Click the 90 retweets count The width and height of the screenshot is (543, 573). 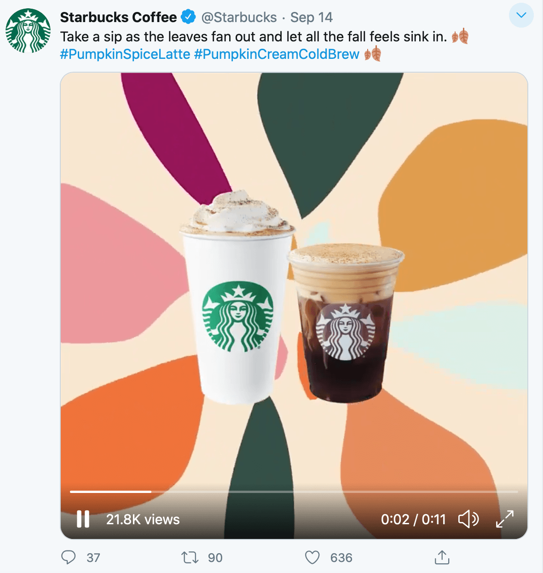coord(215,558)
